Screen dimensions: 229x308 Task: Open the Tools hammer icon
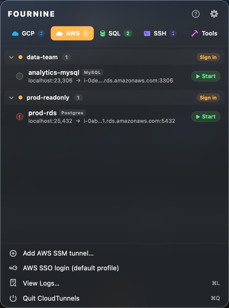click(x=194, y=33)
